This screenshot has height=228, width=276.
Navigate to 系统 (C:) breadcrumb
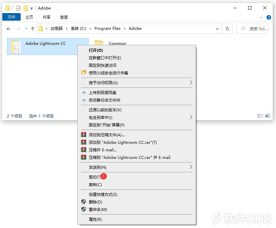click(78, 28)
